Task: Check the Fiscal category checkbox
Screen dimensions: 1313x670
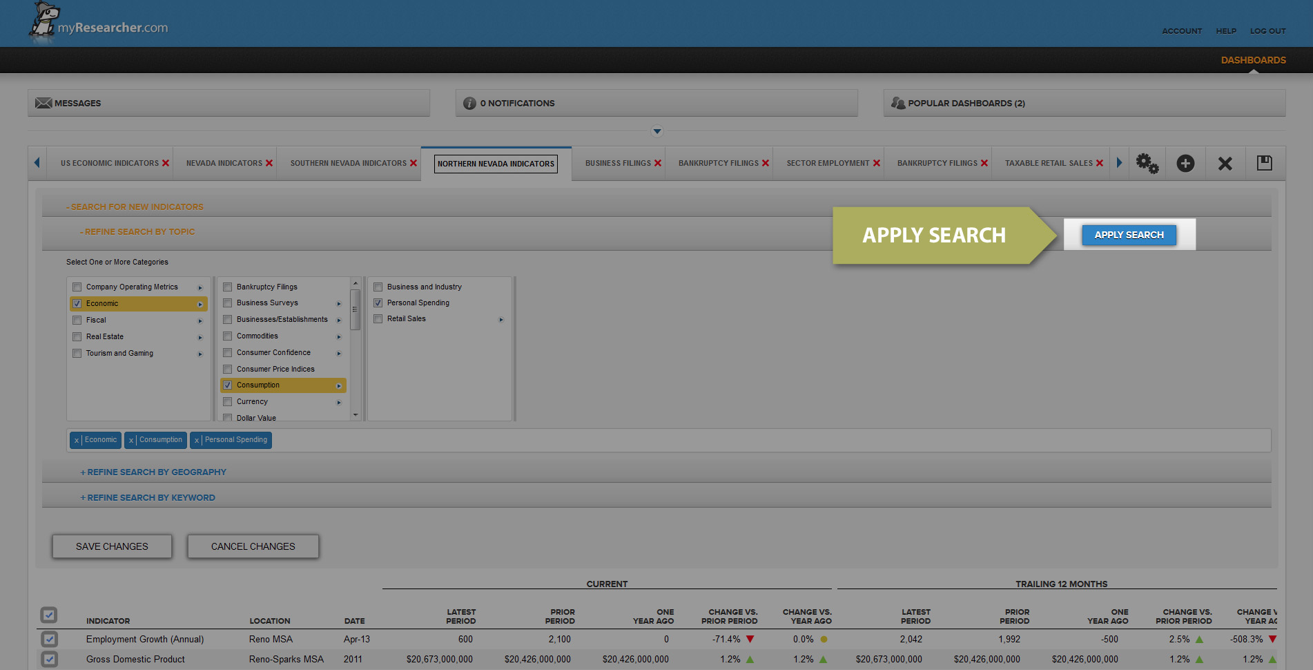Action: (77, 320)
